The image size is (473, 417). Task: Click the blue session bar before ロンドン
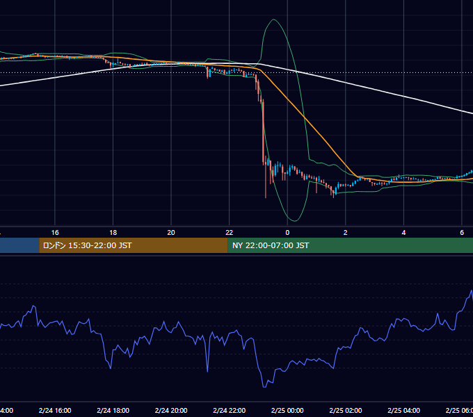click(x=19, y=245)
